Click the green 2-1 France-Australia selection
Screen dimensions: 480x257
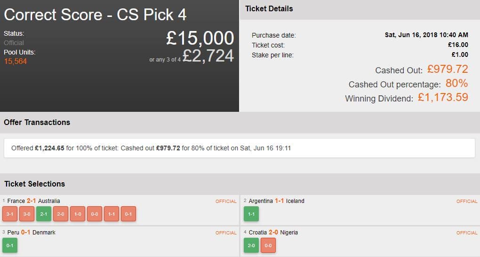pyautogui.click(x=44, y=214)
